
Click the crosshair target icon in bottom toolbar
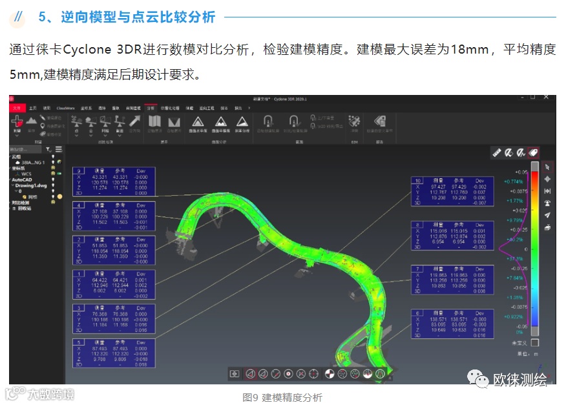click(x=313, y=374)
